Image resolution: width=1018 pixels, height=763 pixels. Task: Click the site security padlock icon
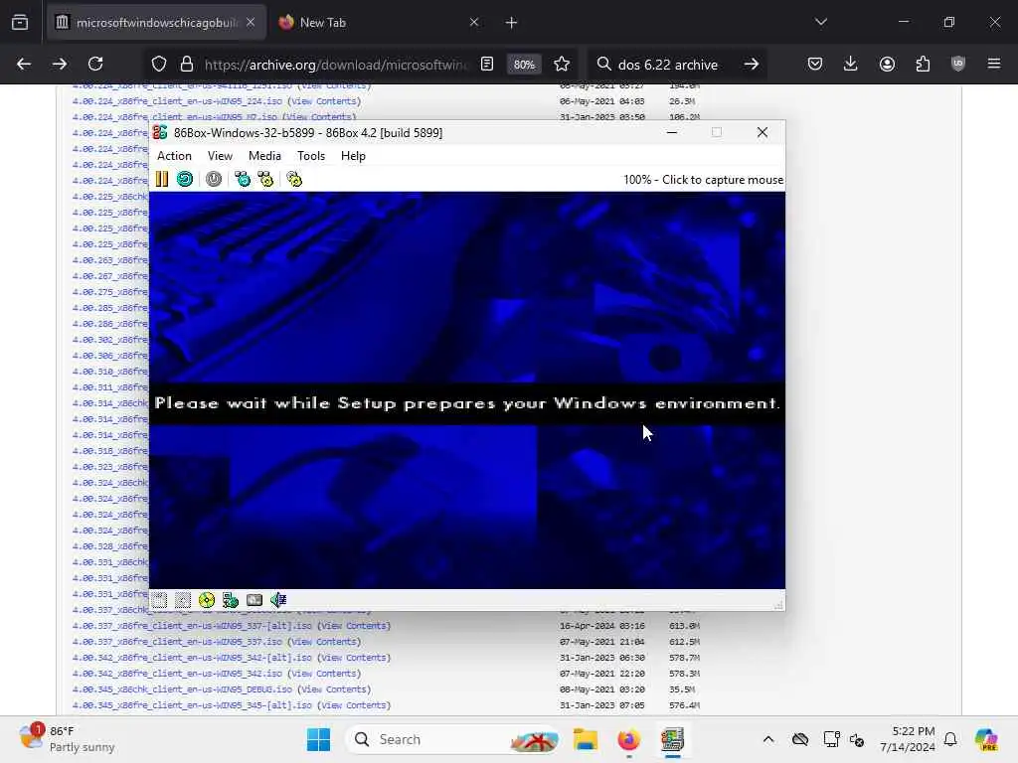coord(187,65)
